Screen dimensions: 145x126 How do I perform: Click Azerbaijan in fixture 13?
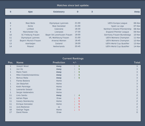coord(30,44)
